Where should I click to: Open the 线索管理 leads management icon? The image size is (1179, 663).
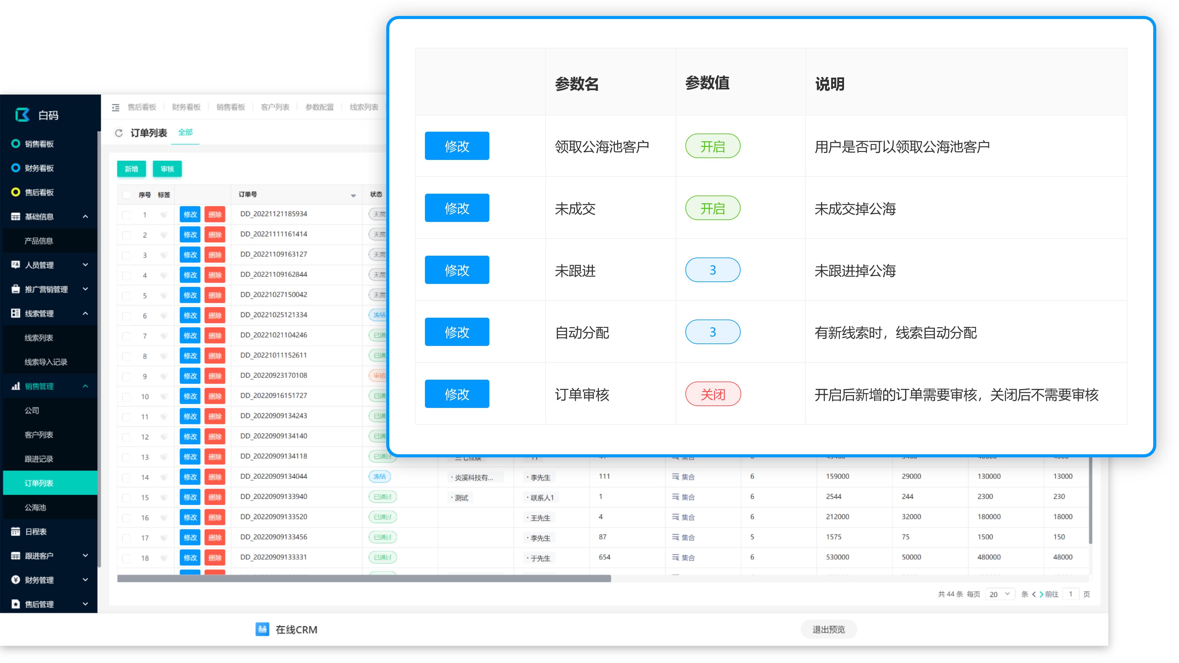15,313
